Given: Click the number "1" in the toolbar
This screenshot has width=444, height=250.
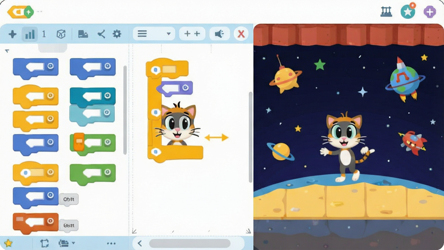Looking at the screenshot, I should 44,34.
